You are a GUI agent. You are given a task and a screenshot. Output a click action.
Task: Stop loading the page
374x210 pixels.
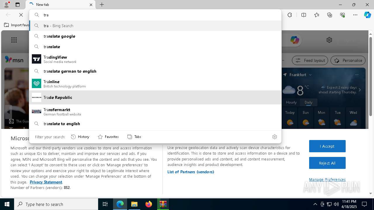pos(21,15)
